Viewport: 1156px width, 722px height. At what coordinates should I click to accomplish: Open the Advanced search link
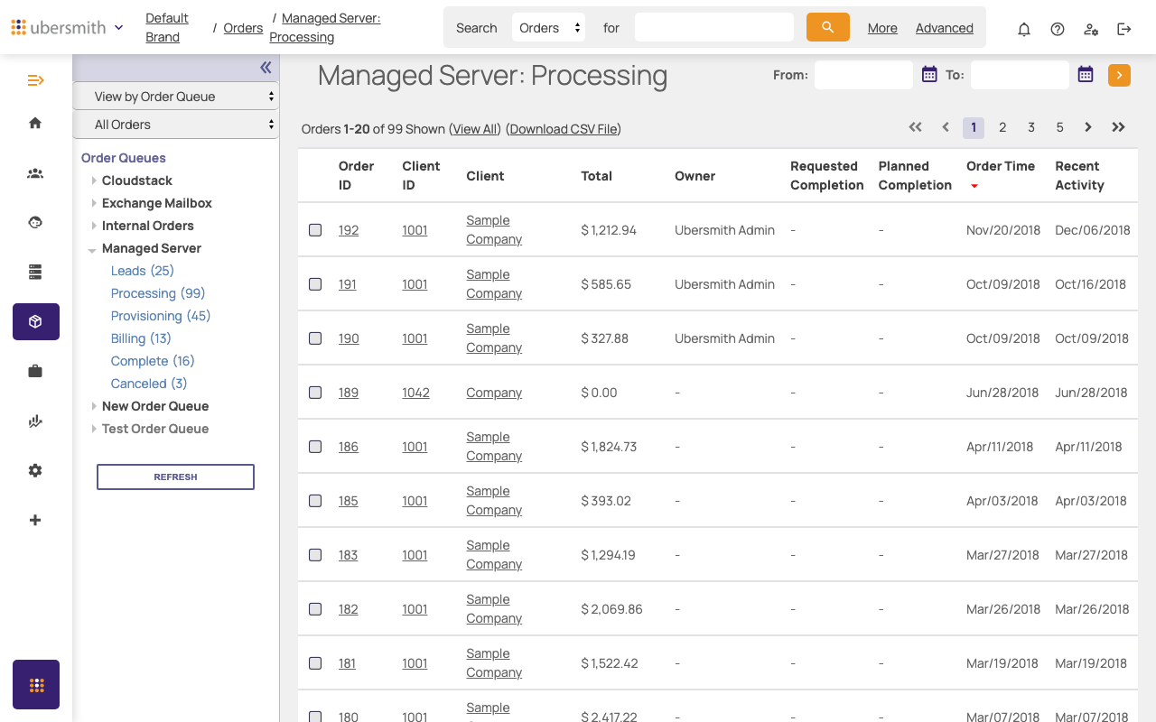coord(945,28)
